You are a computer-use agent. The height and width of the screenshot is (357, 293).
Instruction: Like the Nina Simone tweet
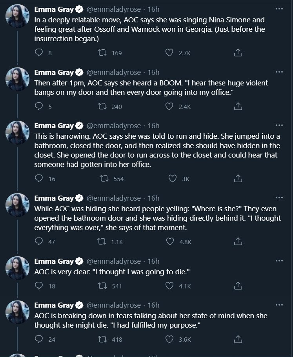[x=169, y=53]
